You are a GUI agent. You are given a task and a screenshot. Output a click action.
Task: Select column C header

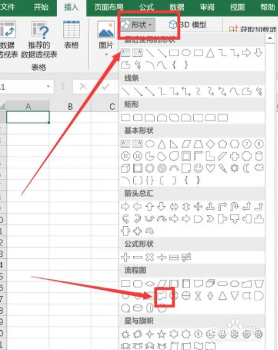click(x=112, y=106)
